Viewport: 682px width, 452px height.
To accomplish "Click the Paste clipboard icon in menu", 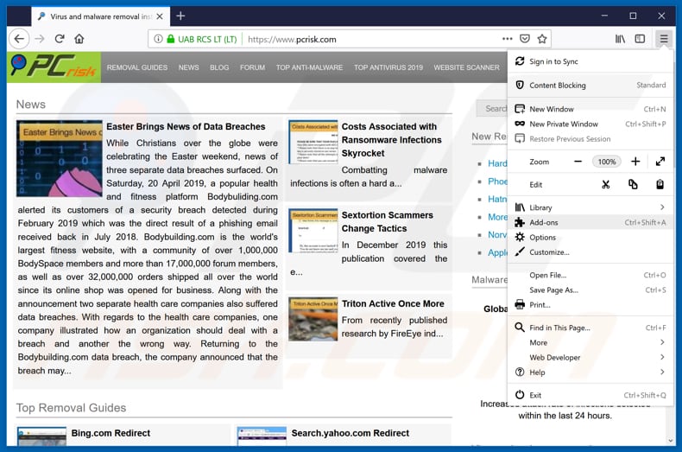I will coord(660,184).
